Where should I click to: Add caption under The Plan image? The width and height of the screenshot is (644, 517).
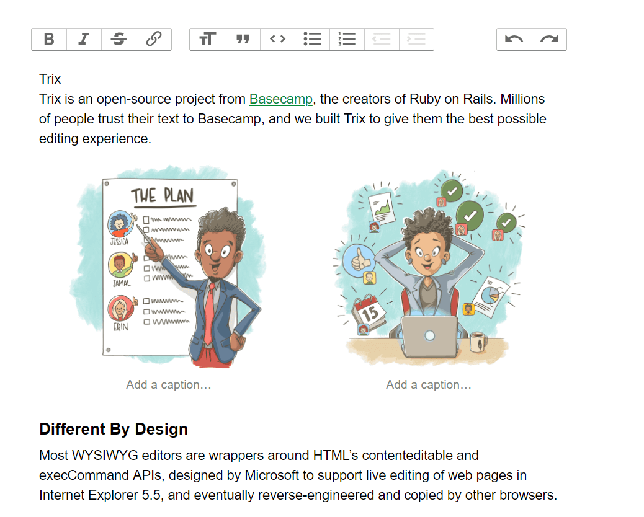click(169, 385)
